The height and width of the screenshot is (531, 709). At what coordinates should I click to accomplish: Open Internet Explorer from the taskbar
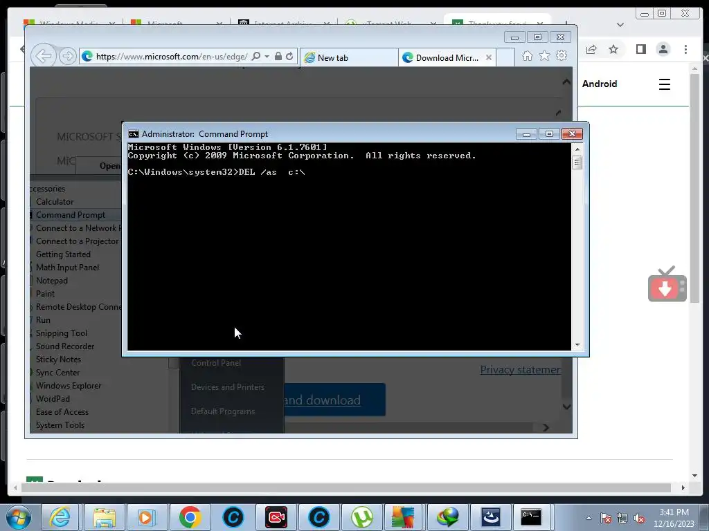60,517
